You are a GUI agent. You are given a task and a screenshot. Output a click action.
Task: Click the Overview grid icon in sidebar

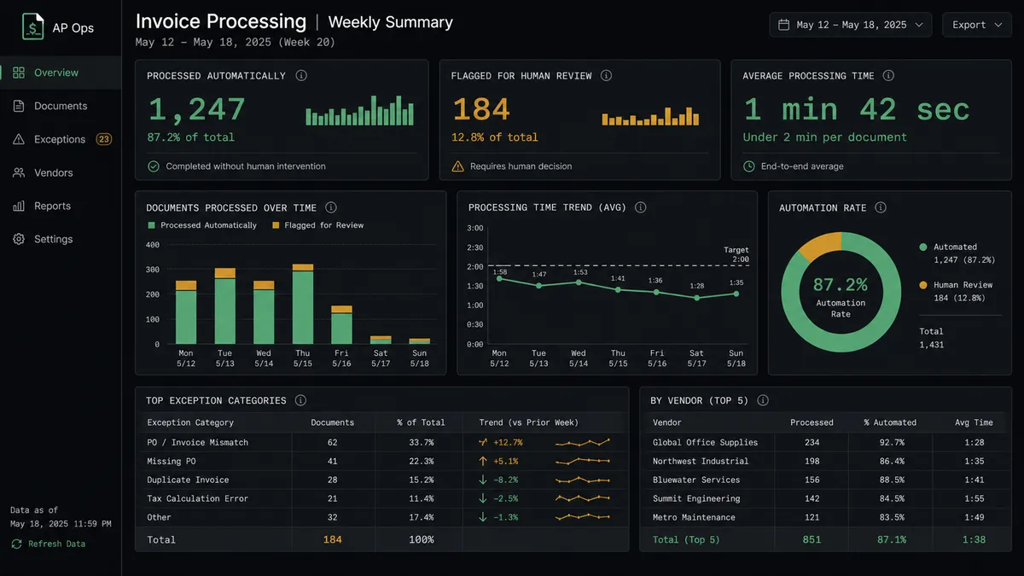[x=19, y=73]
